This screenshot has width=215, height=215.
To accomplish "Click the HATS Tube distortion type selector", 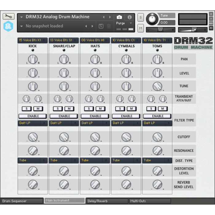I will [95, 160].
